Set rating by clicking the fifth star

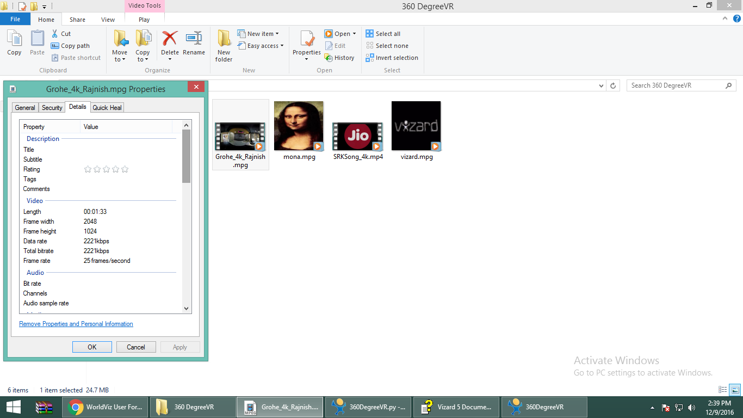125,169
